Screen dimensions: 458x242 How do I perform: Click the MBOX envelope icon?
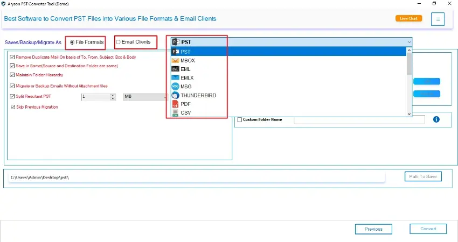point(175,60)
